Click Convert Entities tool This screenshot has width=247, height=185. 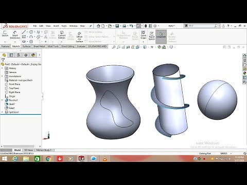[x=62, y=34]
